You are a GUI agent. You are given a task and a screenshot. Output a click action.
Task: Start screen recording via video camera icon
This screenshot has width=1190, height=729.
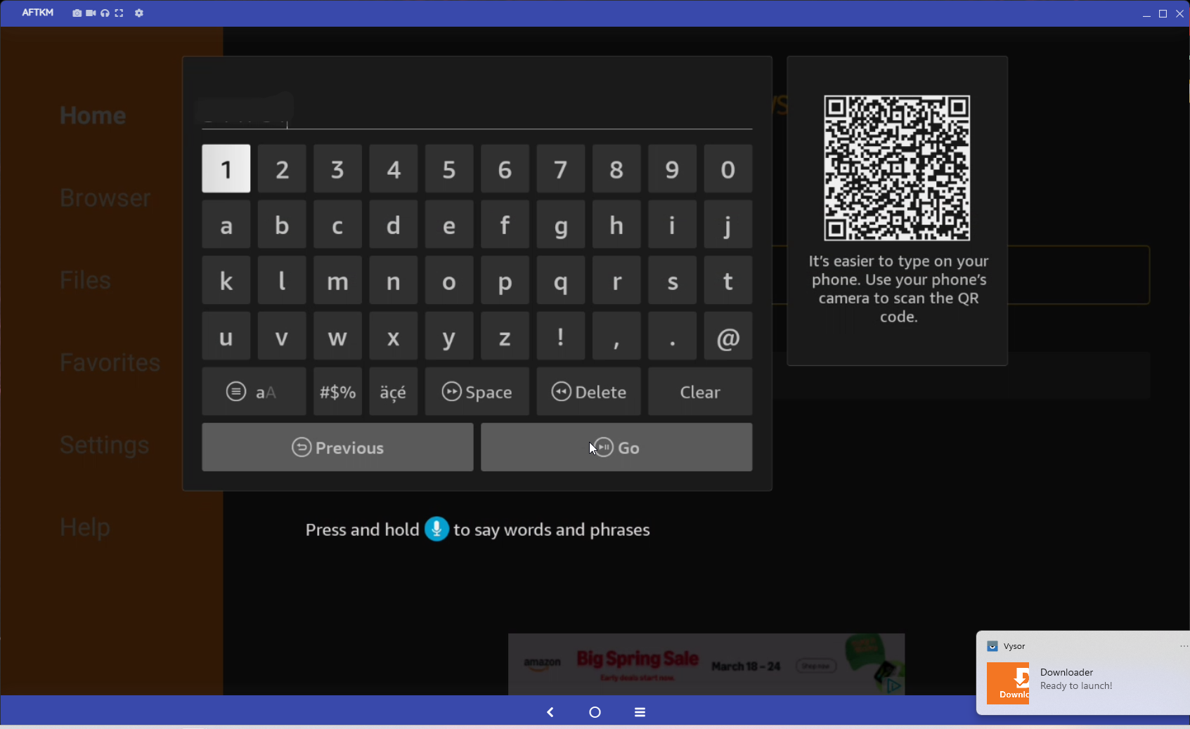(x=91, y=13)
